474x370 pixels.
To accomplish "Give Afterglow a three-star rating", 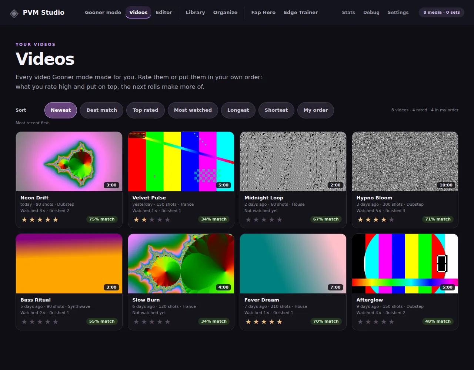I will (376, 322).
